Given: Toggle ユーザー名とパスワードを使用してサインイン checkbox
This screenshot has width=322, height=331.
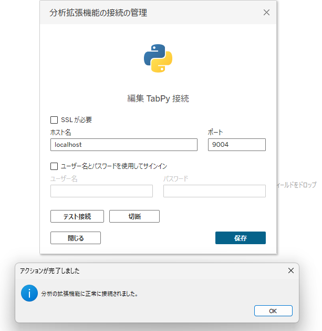Looking at the screenshot, I should [x=54, y=166].
